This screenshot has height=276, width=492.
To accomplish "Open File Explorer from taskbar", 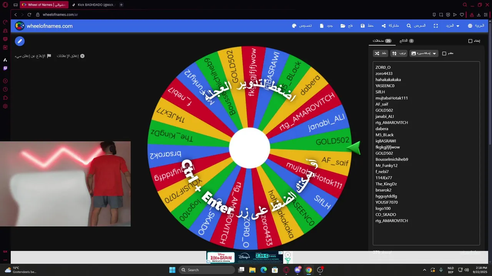I will (x=252, y=270).
